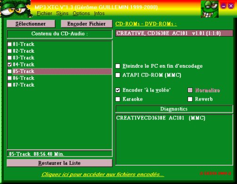Uncheck the 04-Track checkbox

9,64
